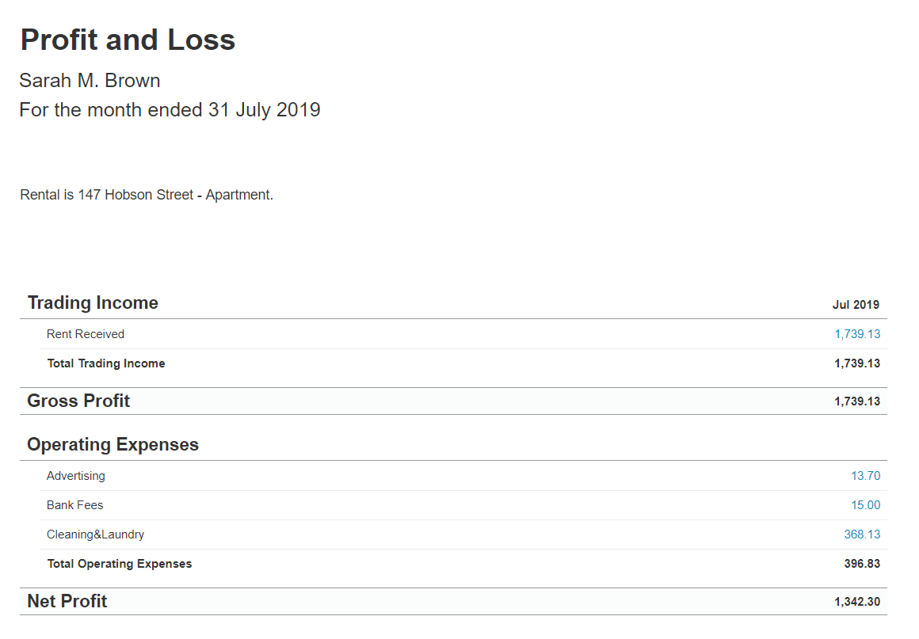
Task: Click the Jul 2019 column header
Action: click(856, 305)
